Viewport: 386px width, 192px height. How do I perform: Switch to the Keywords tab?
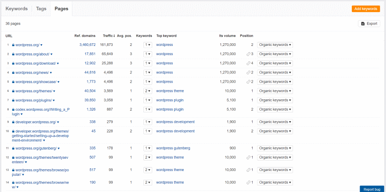pyautogui.click(x=16, y=9)
